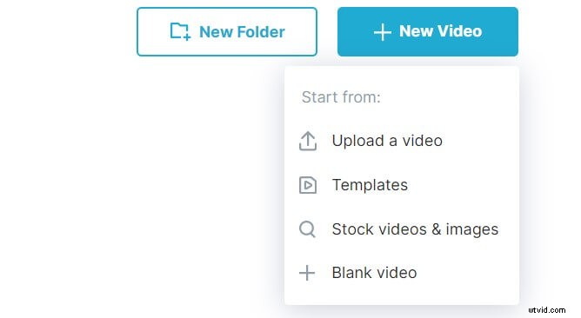Open the New Video dropdown button
This screenshot has width=581, height=318.
point(428,32)
